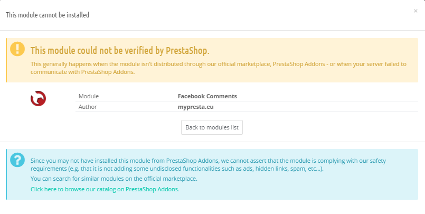
Task: Click the 'could not be verified' warning heading
Action: [x=120, y=51]
